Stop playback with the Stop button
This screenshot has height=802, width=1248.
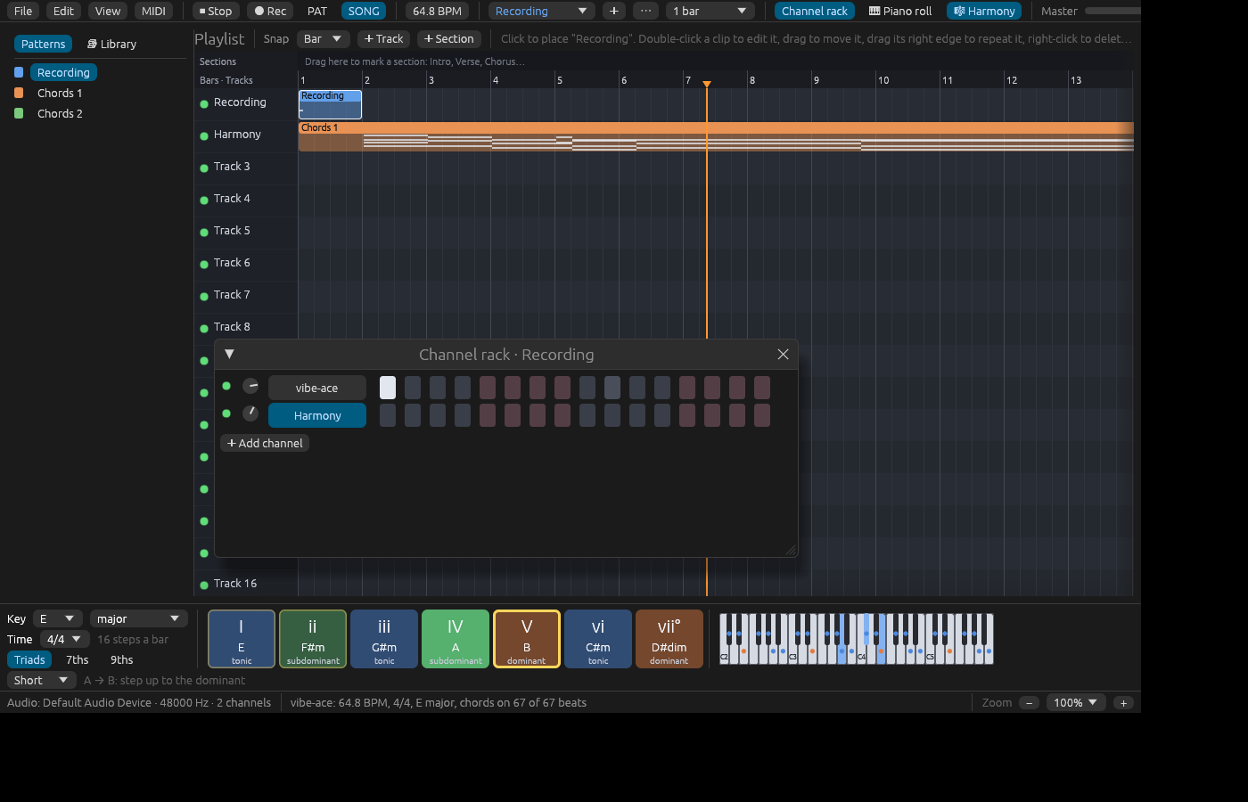click(215, 11)
